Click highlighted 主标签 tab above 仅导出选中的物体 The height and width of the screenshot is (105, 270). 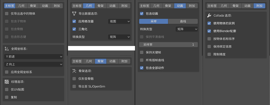tap(10, 6)
